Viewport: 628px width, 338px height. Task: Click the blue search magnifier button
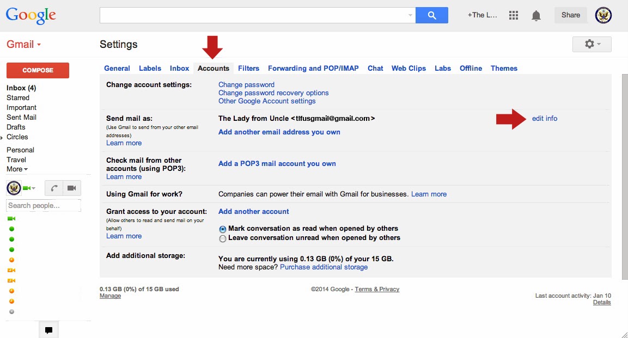coord(432,15)
